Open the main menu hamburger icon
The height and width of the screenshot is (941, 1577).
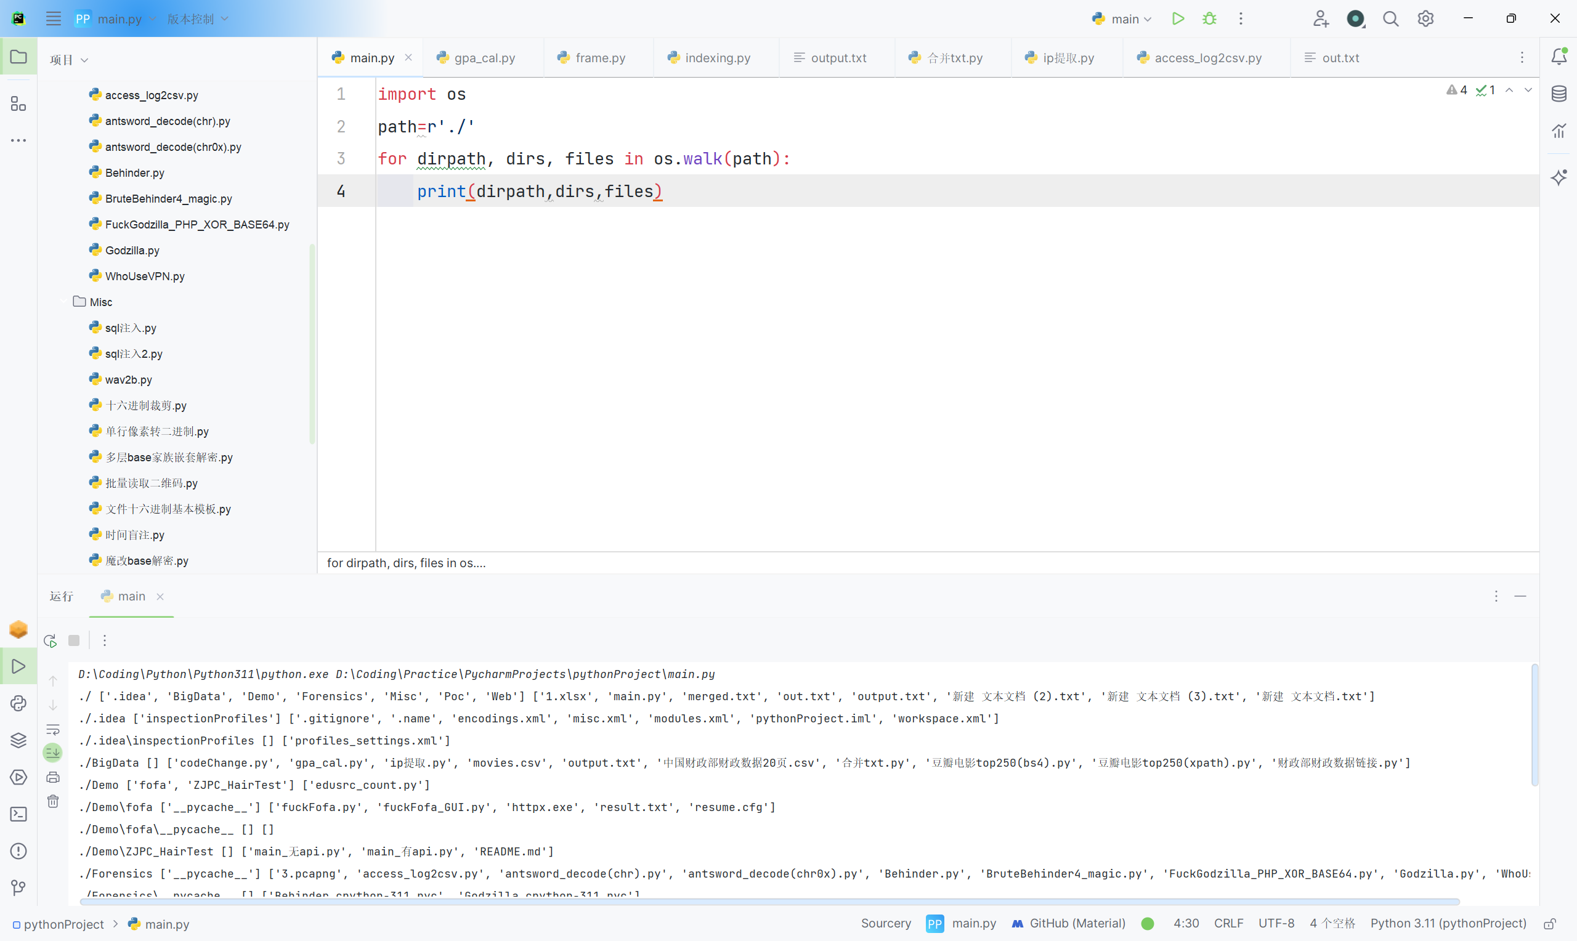[53, 18]
